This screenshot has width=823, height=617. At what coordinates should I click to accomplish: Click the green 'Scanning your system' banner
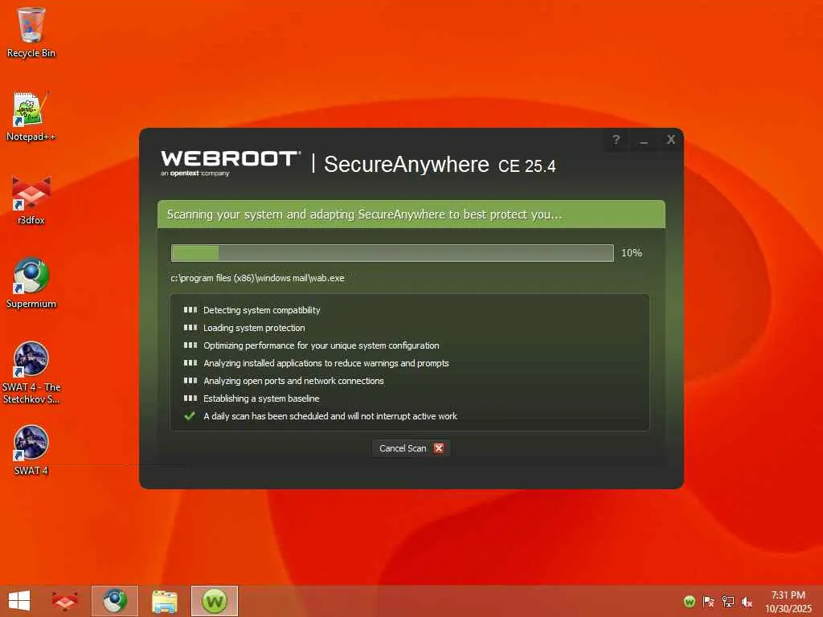tap(411, 214)
